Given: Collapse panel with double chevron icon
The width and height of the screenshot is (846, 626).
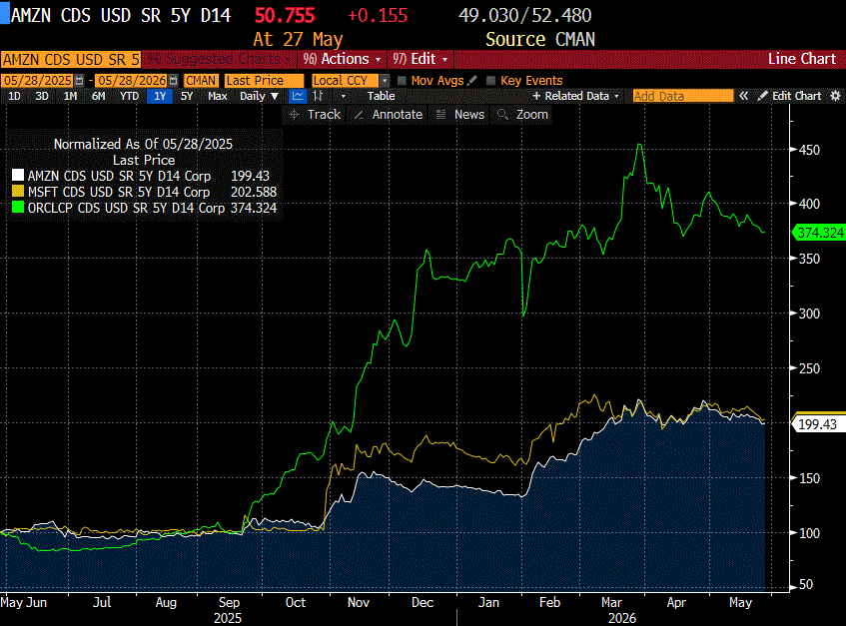Looking at the screenshot, I should click(x=743, y=96).
